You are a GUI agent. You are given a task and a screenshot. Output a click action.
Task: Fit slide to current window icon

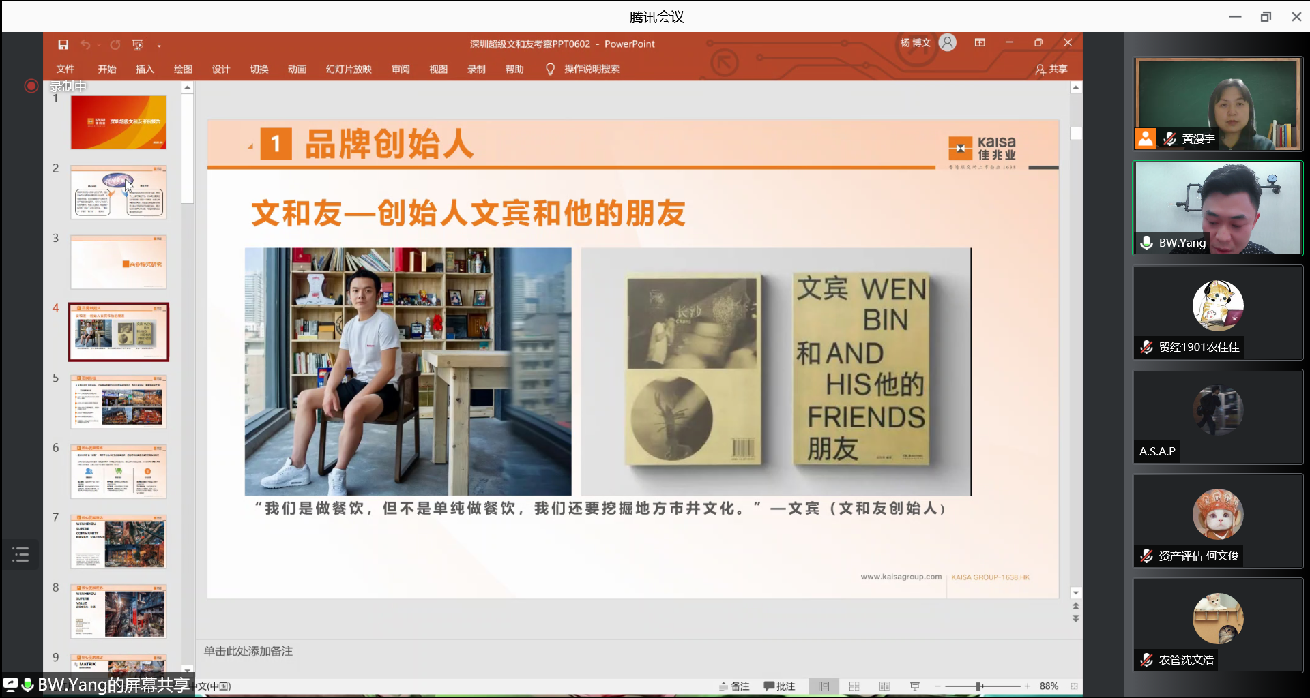[x=1075, y=686]
